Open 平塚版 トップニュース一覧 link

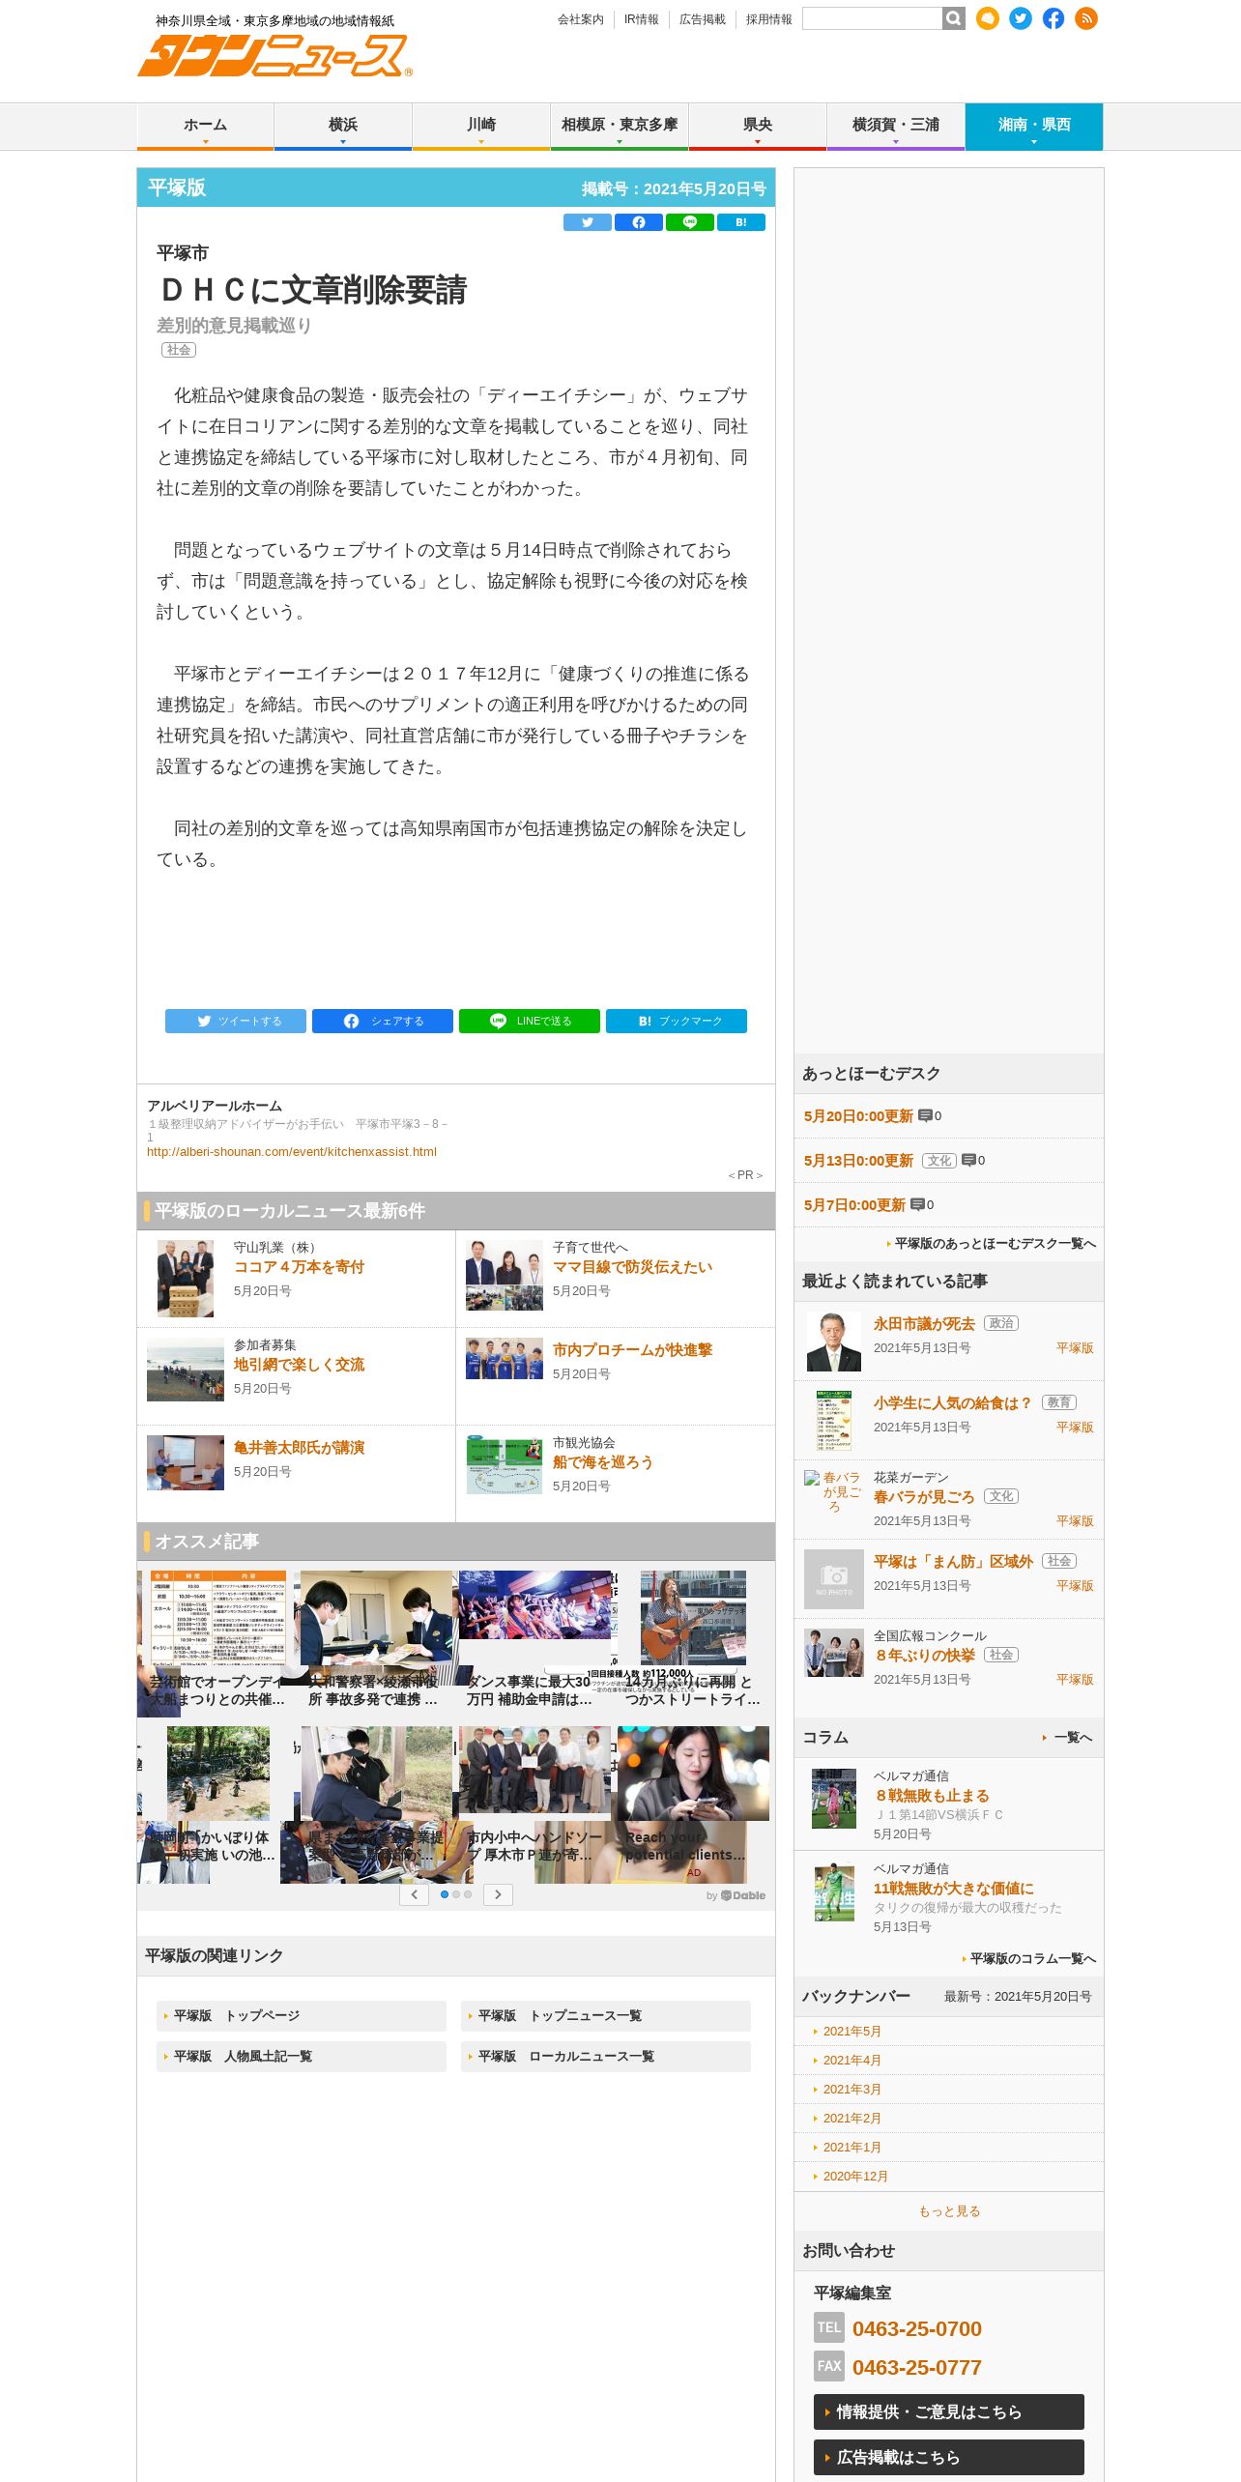coord(605,2015)
